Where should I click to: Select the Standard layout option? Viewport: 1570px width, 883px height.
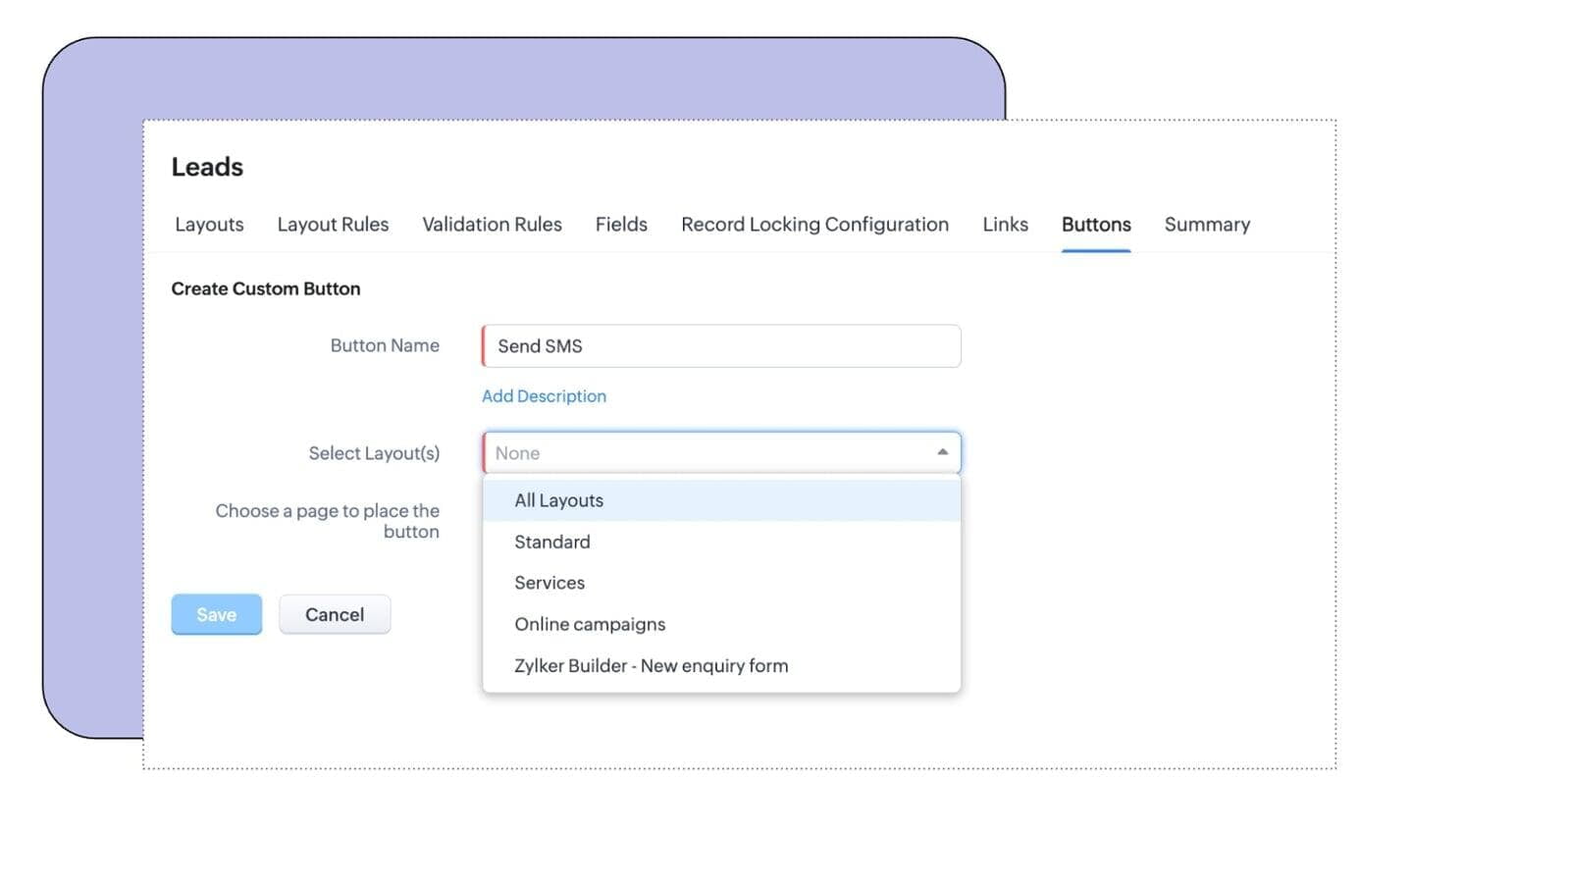click(552, 542)
